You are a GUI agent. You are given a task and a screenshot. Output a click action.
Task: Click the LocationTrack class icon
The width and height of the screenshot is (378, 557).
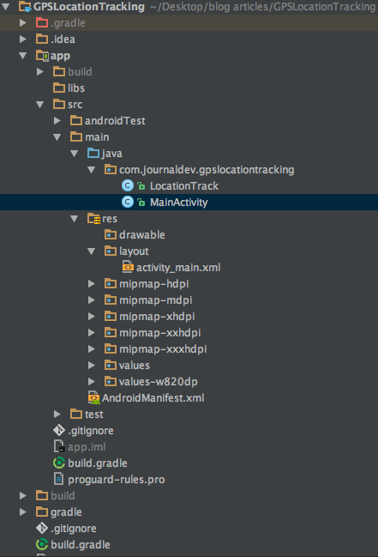[x=128, y=185]
